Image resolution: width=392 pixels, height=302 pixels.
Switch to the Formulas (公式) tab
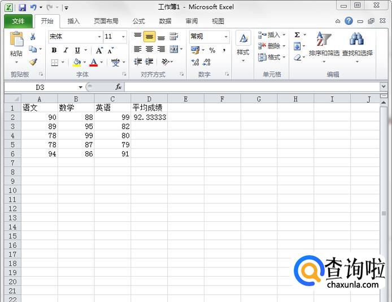pyautogui.click(x=139, y=21)
